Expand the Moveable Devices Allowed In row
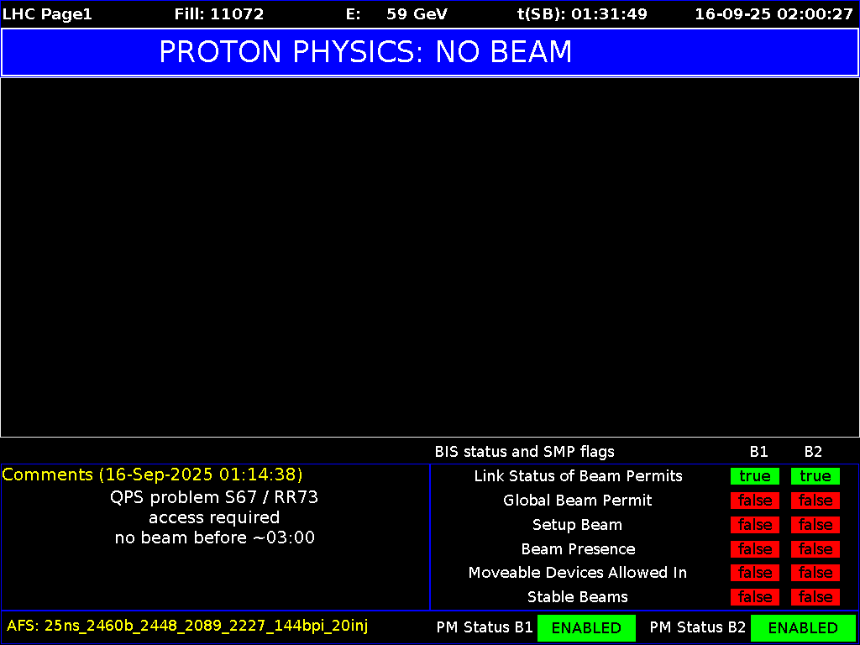Image resolution: width=860 pixels, height=645 pixels. click(578, 573)
